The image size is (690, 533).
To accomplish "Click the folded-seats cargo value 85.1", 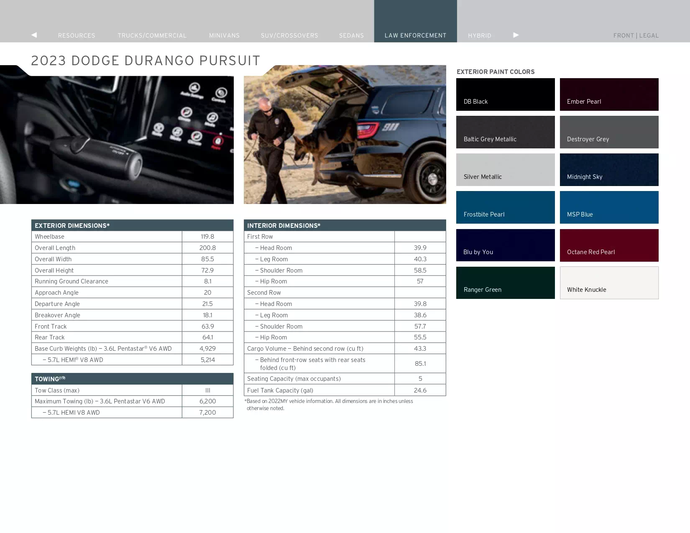I will pos(420,364).
